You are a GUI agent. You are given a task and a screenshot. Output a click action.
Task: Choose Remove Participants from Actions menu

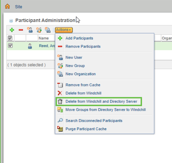83,46
